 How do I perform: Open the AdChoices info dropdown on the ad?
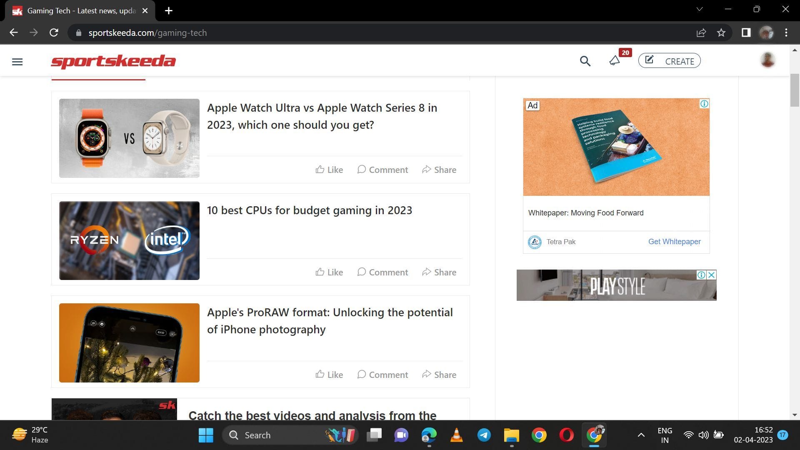coord(703,104)
